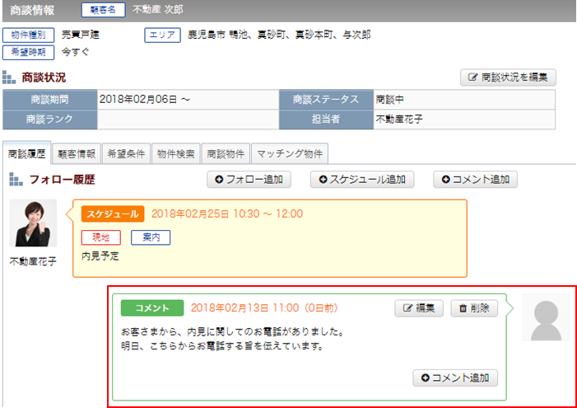Click the 不動産花子 staff photo
Viewport: 577px width, 408px height.
(34, 223)
